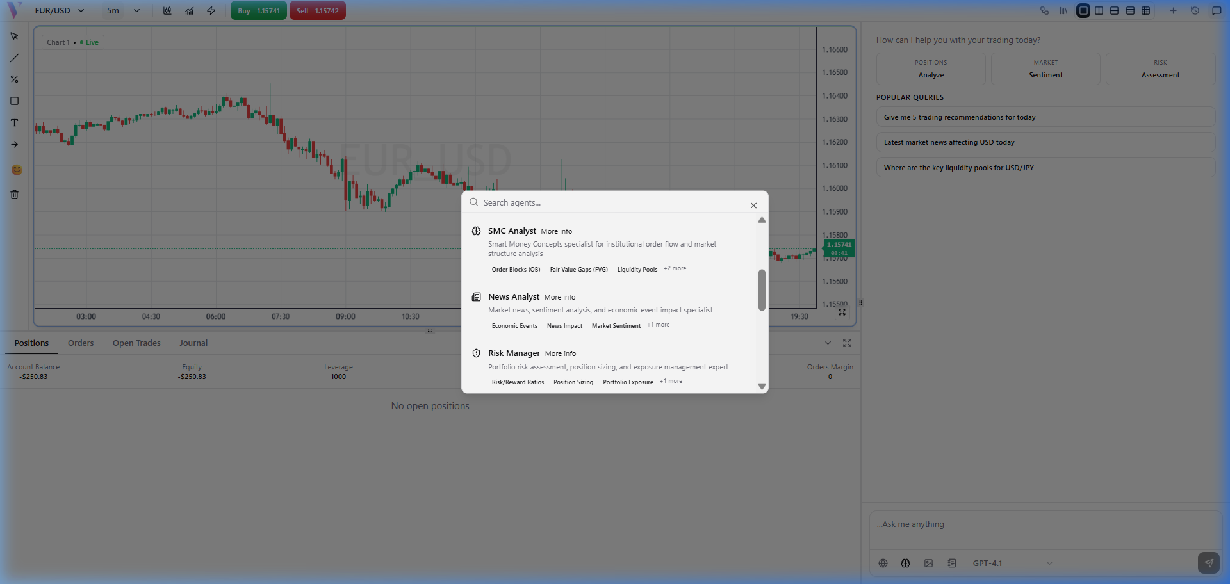The width and height of the screenshot is (1230, 584).
Task: Expand the 5m timeframe dropdown
Action: (123, 11)
